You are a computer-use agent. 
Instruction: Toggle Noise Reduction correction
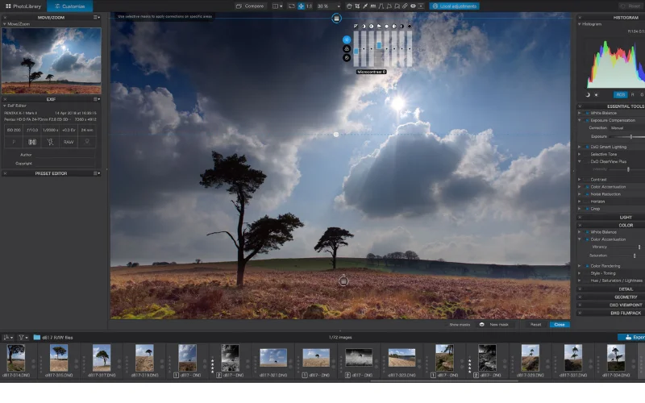click(587, 194)
